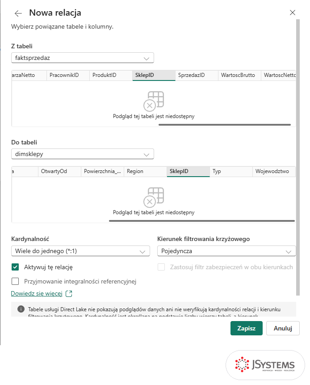310x385 pixels.
Task: Click the back arrow beside Nowa relacja
Action: tap(18, 13)
